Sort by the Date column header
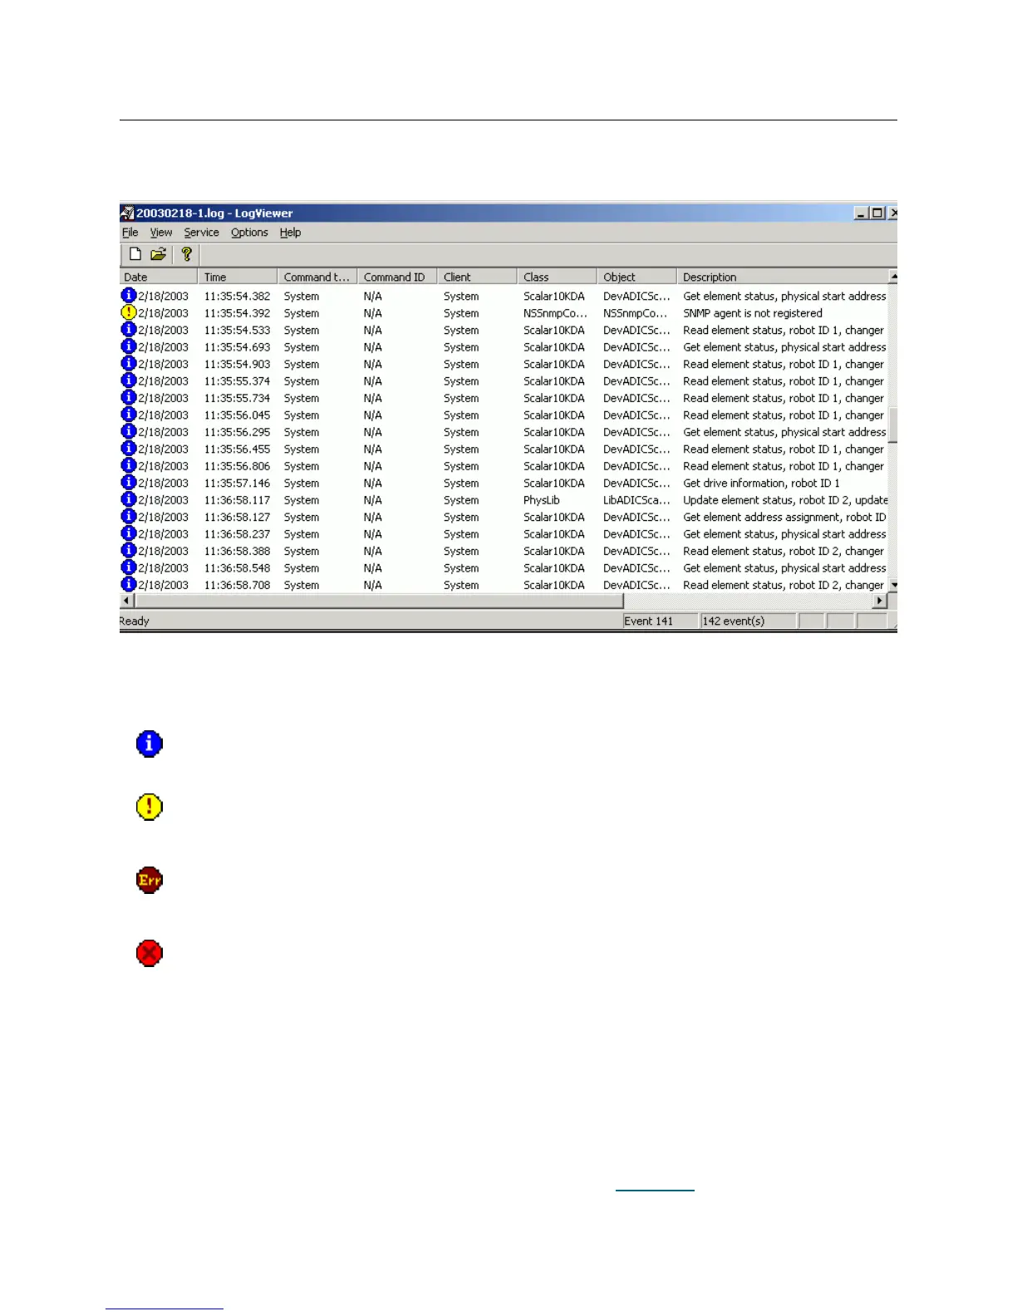1017x1316 pixels. pos(159,277)
